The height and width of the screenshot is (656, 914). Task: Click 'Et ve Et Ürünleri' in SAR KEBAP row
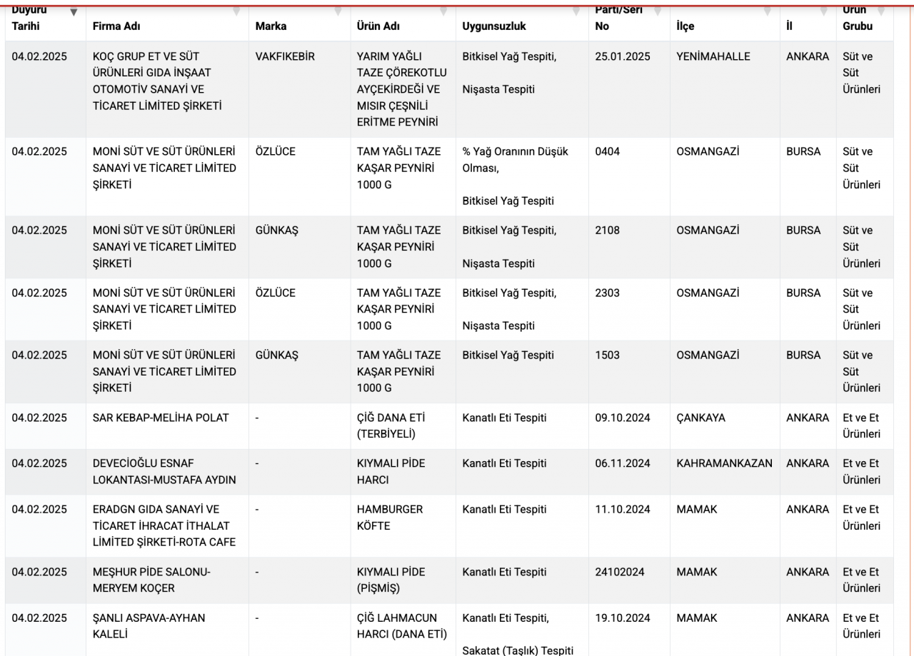[x=861, y=425]
